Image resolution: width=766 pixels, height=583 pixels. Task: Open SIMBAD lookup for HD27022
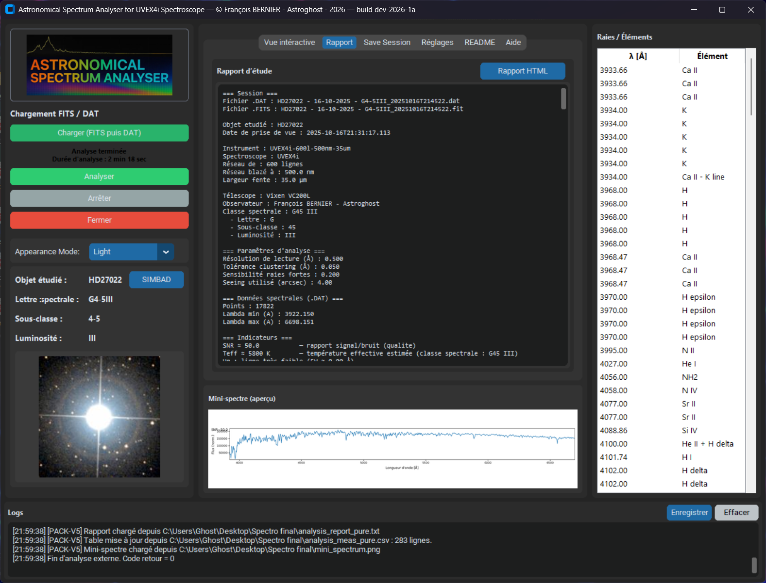(x=156, y=280)
